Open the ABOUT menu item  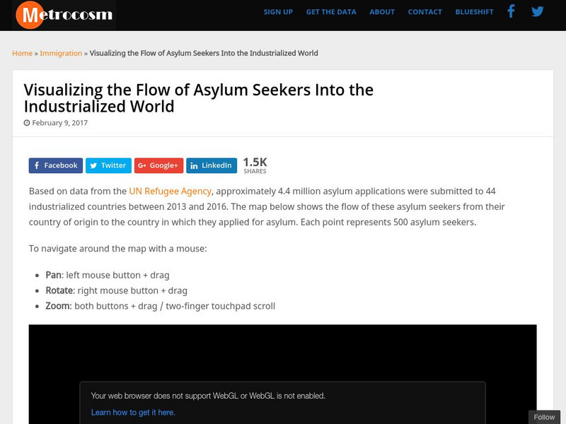[x=382, y=12]
